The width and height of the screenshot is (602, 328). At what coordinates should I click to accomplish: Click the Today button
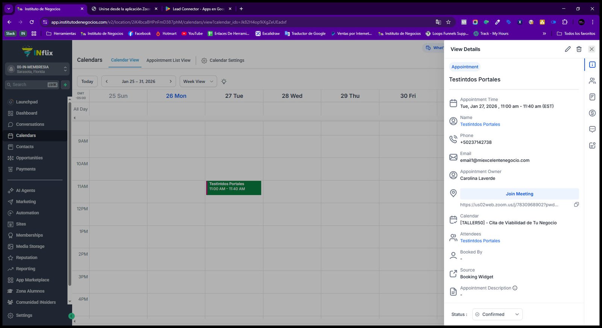(87, 82)
